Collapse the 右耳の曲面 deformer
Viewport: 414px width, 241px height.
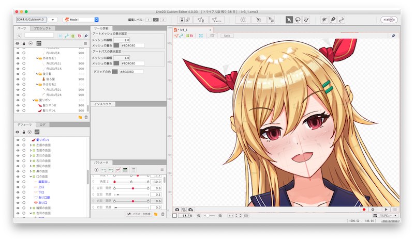(x=31, y=213)
